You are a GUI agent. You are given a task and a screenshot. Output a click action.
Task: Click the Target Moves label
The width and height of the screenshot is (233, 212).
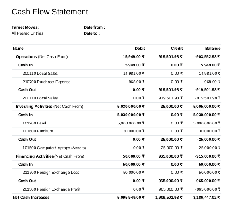coord(25,27)
